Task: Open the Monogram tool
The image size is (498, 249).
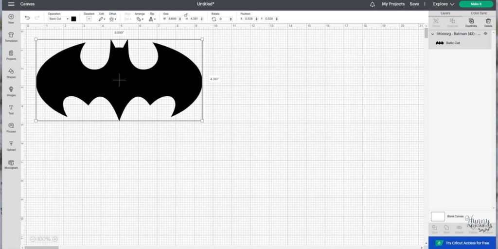Action: [11, 164]
